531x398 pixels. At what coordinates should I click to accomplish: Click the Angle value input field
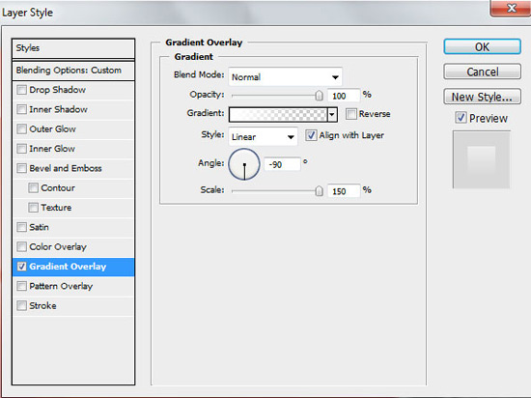[x=282, y=164]
